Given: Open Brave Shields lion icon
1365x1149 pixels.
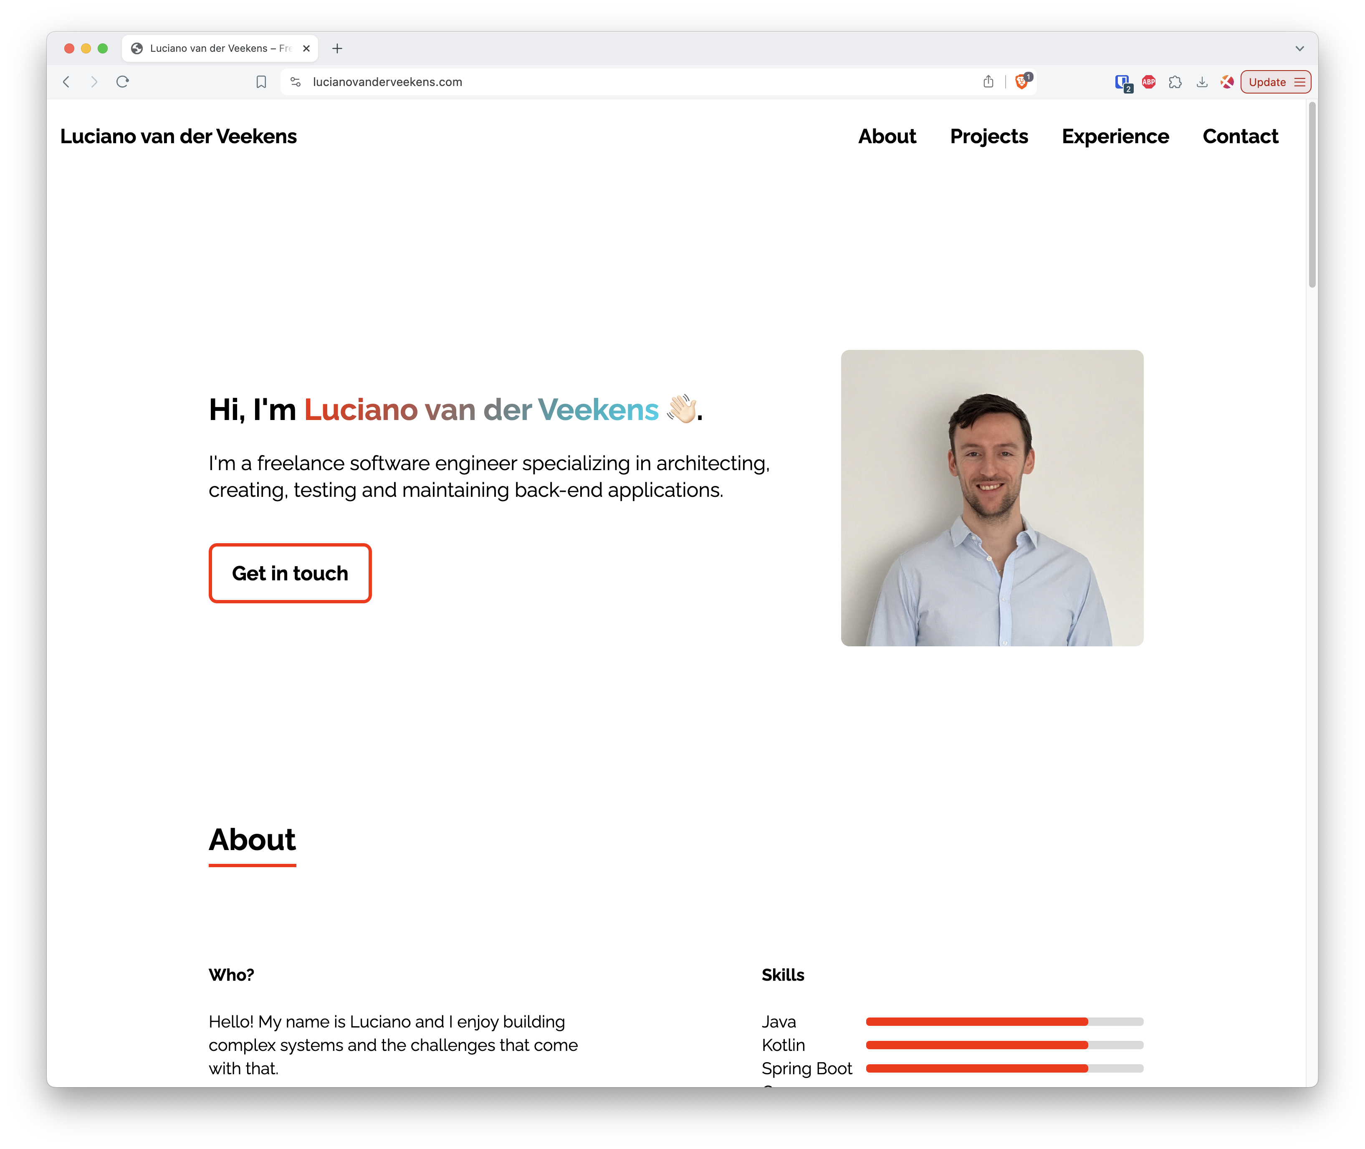Looking at the screenshot, I should (1022, 81).
